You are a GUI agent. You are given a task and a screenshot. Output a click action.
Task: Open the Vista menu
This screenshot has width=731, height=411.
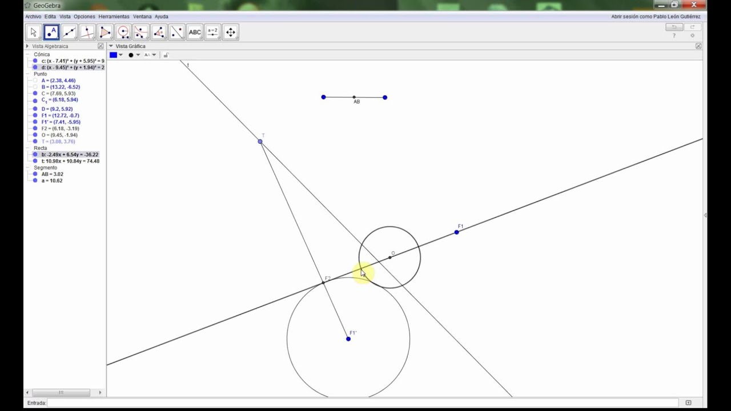coord(65,17)
